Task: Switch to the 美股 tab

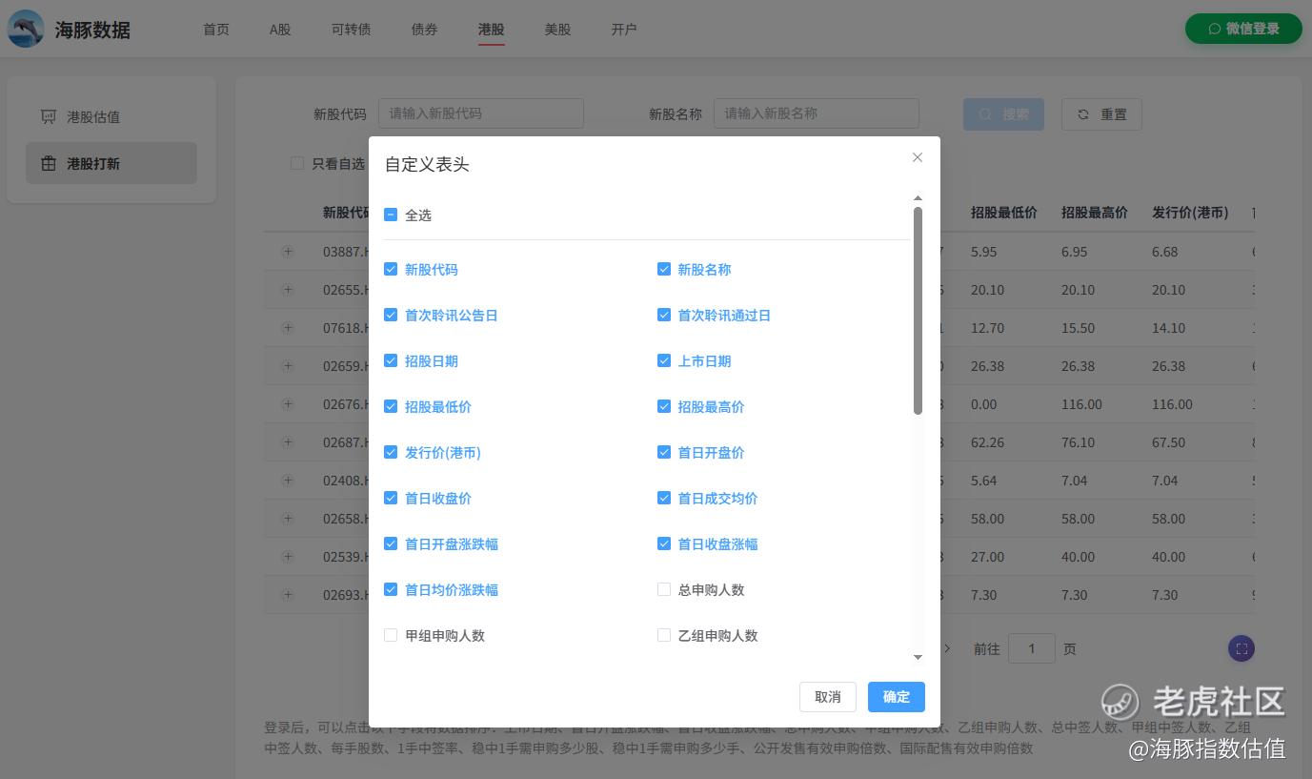Action: pos(558,30)
